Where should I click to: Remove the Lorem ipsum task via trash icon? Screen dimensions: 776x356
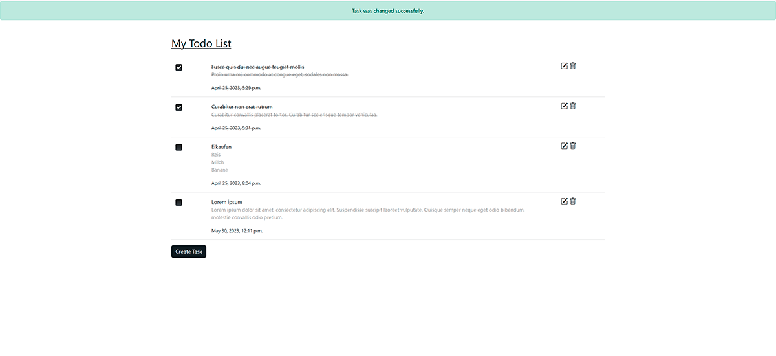(573, 201)
